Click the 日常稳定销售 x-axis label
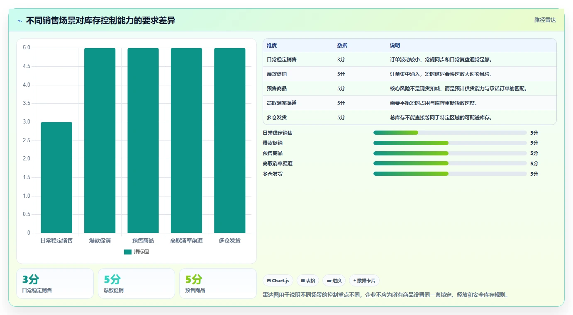This screenshot has width=573, height=315. coord(56,240)
